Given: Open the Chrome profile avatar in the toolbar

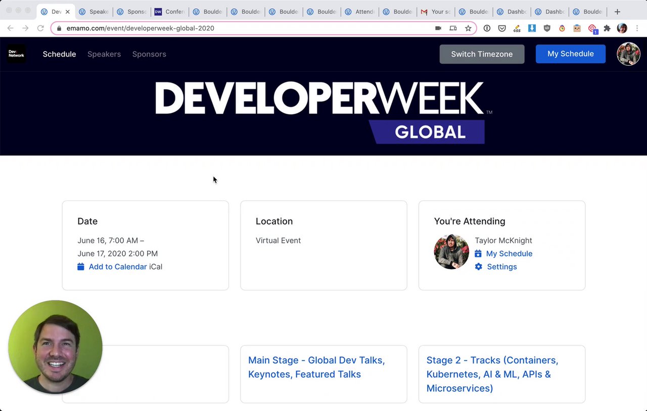Looking at the screenshot, I should point(622,28).
